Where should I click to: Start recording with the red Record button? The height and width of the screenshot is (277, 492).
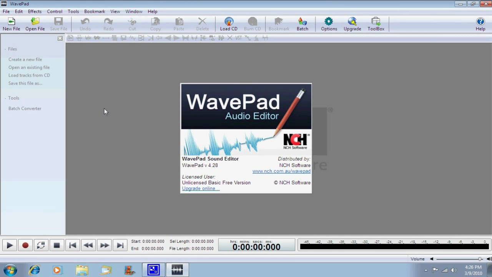tap(25, 245)
